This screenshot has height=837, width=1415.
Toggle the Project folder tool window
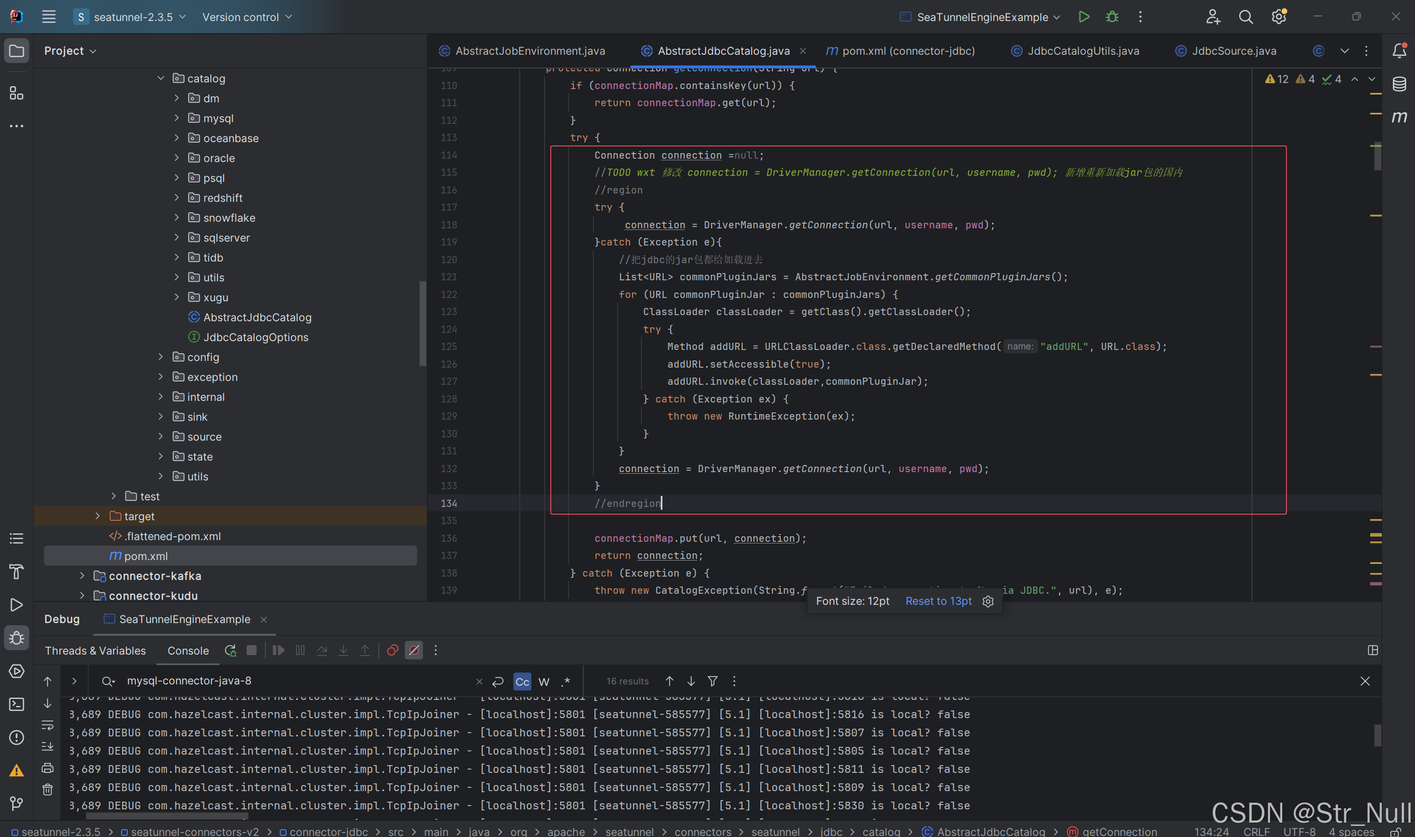(x=17, y=51)
